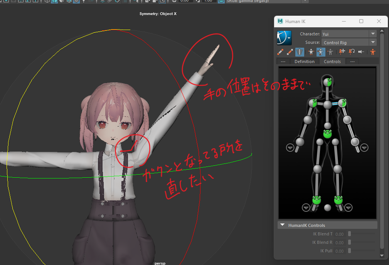Screen dimensions: 389x265
Task: Maximize the Human IK window
Action: tap(361, 21)
